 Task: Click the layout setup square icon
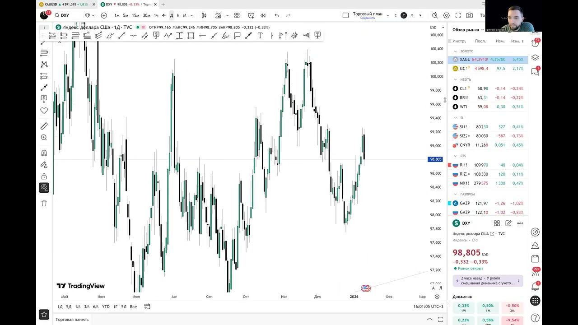pos(346,15)
